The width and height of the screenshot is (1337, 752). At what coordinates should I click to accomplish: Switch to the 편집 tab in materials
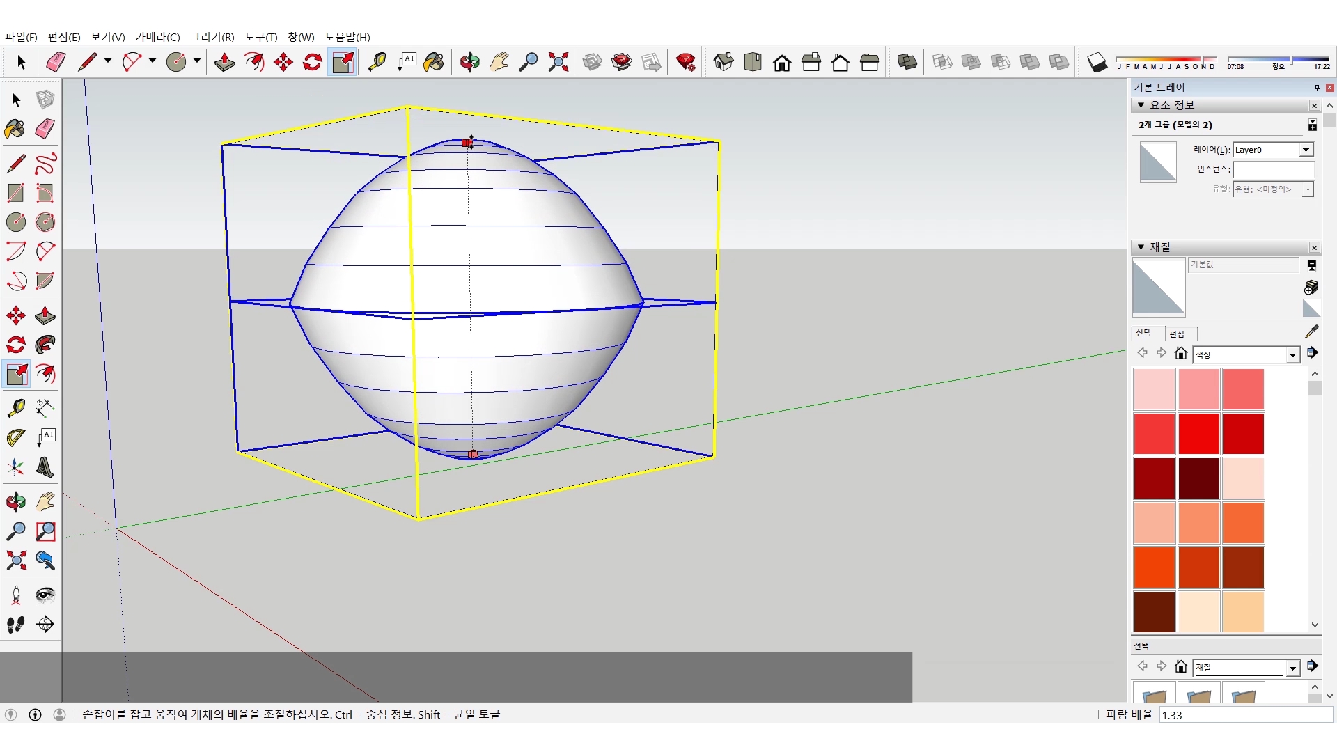(x=1177, y=334)
